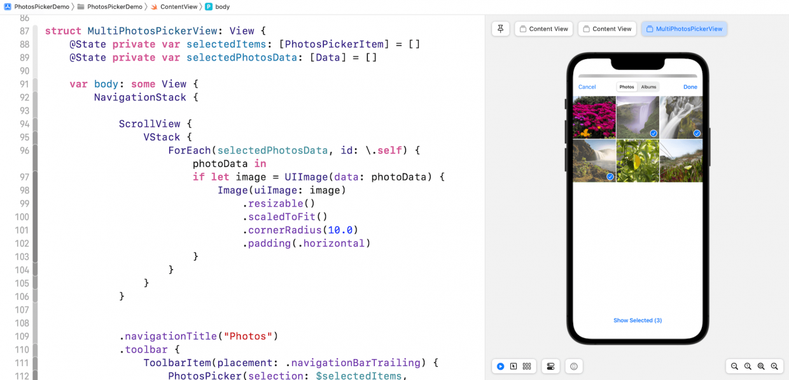Toggle selection of the green waterfall thumbnail
This screenshot has width=789, height=380.
tap(610, 177)
